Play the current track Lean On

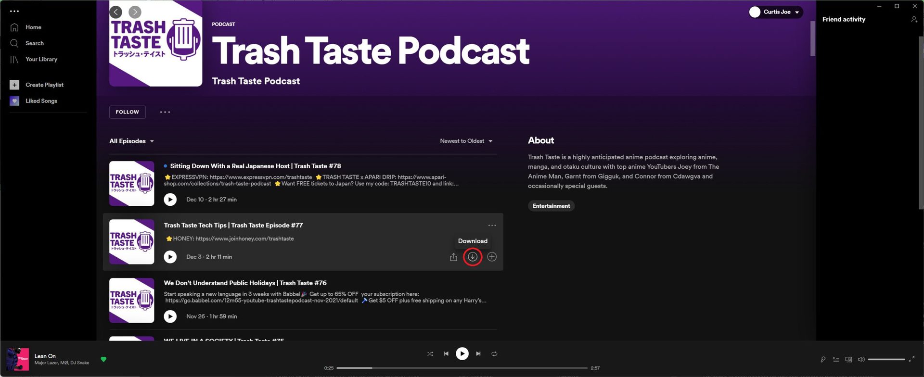tap(462, 354)
